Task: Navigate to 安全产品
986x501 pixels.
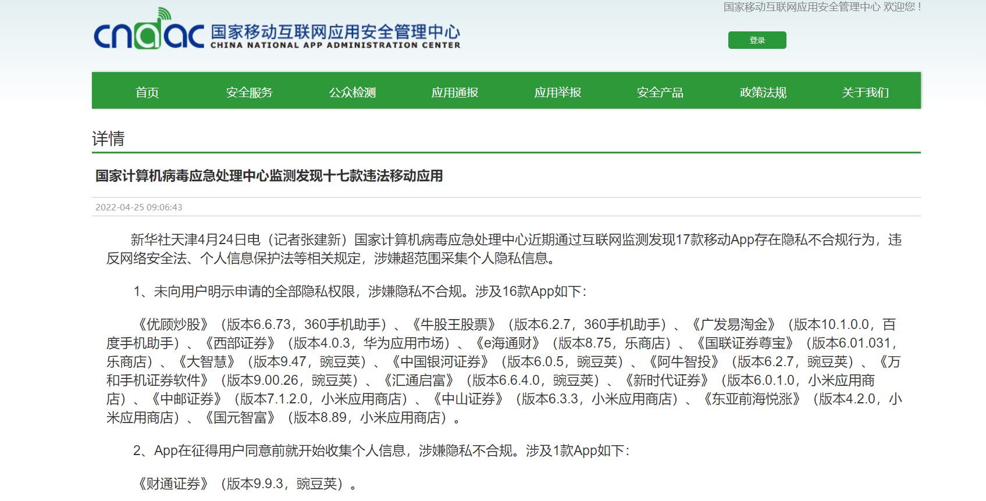Action: point(660,92)
